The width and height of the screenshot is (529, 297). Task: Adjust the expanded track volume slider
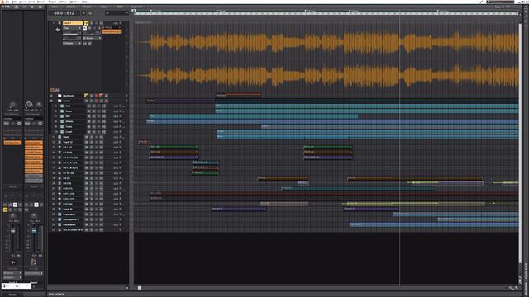pyautogui.click(x=72, y=34)
